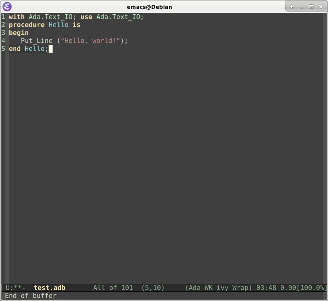
Task: Click the 'Ada' major mode indicator
Action: click(195, 288)
